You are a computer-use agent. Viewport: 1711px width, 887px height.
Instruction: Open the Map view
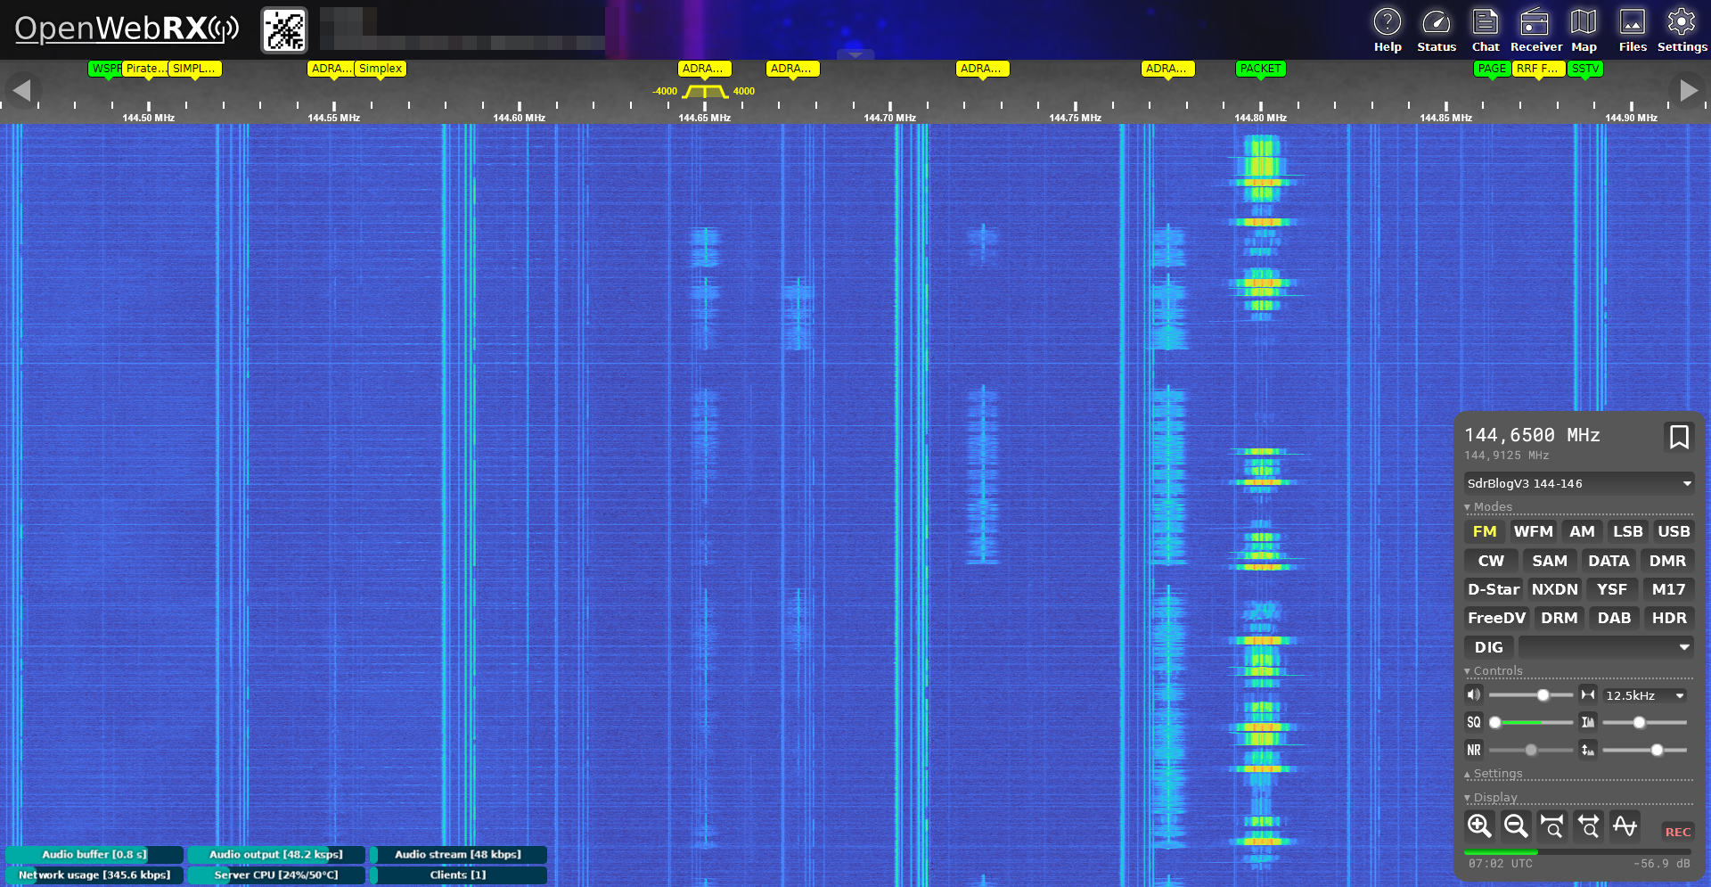1583,30
